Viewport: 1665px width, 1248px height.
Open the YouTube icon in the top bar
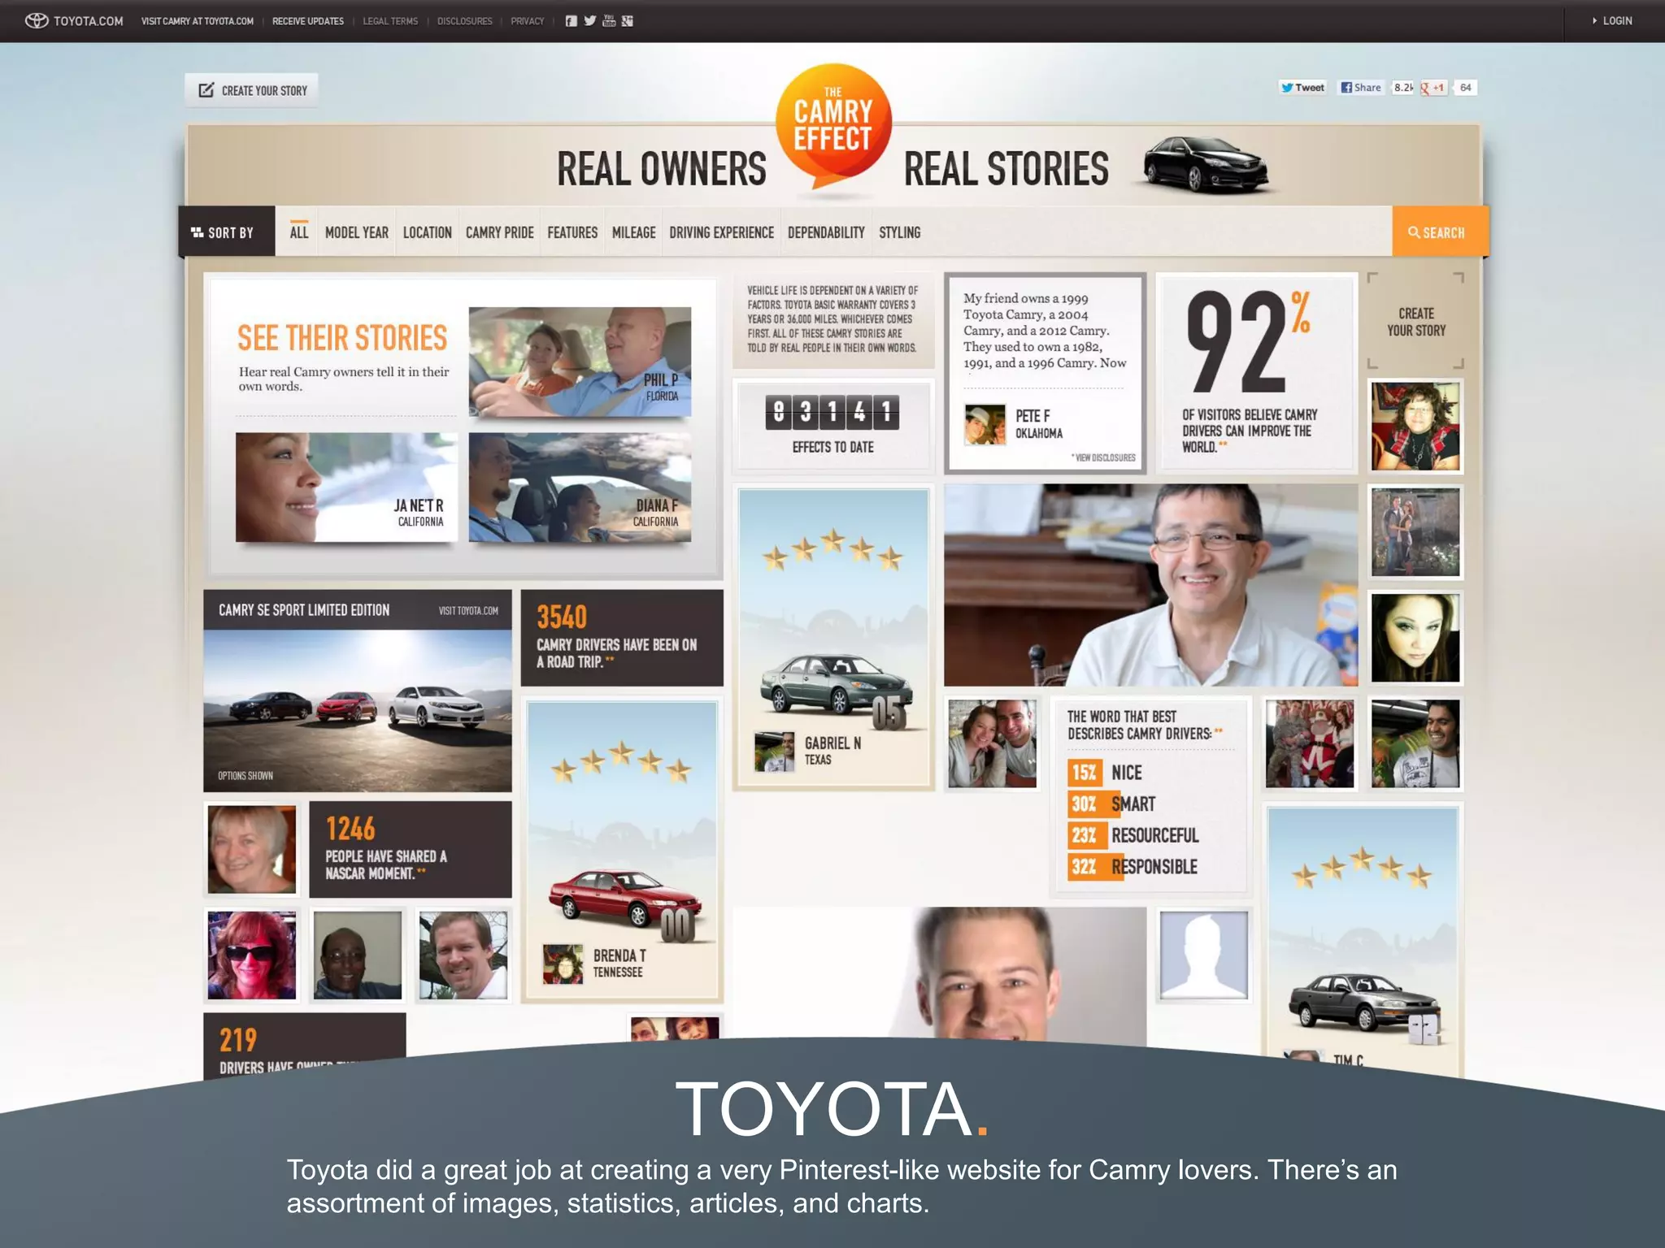(x=609, y=21)
